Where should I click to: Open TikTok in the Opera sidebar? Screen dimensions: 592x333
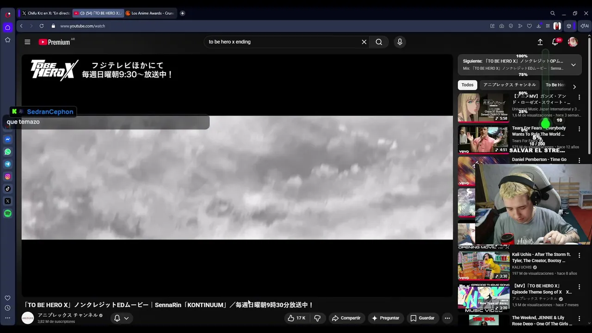(8, 189)
